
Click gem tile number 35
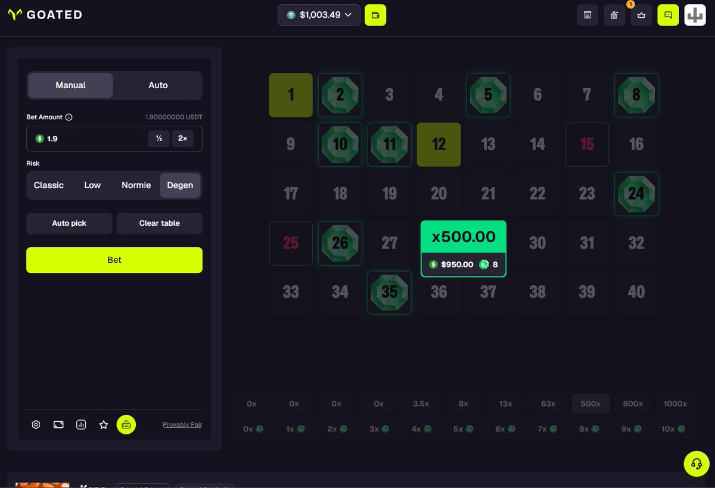tap(389, 293)
